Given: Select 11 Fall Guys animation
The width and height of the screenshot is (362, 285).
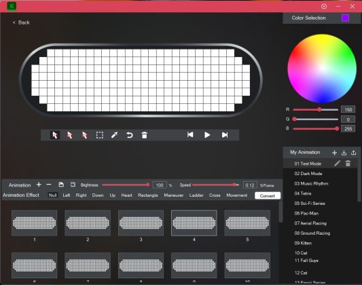Looking at the screenshot, I should point(306,261).
